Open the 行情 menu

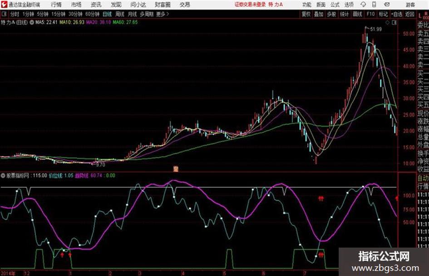56,5
